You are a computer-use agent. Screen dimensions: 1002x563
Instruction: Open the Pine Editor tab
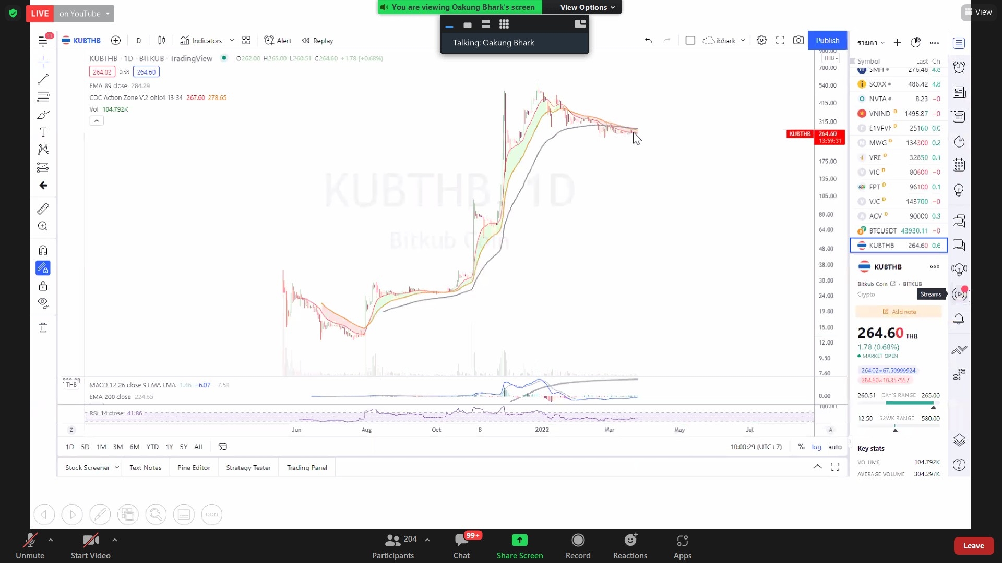tap(194, 468)
